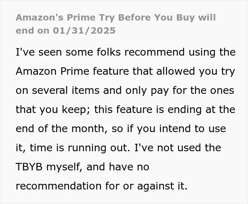The image size is (248, 204).
Task: Click "Amazon Prime feature" in the body text
Action: click(x=72, y=71)
